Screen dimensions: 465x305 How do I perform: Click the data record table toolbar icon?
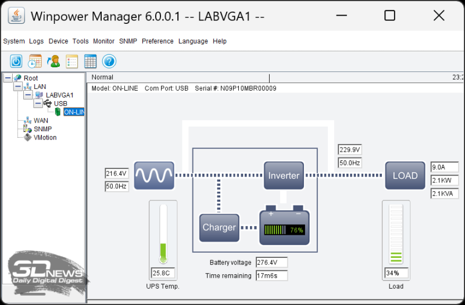point(90,61)
